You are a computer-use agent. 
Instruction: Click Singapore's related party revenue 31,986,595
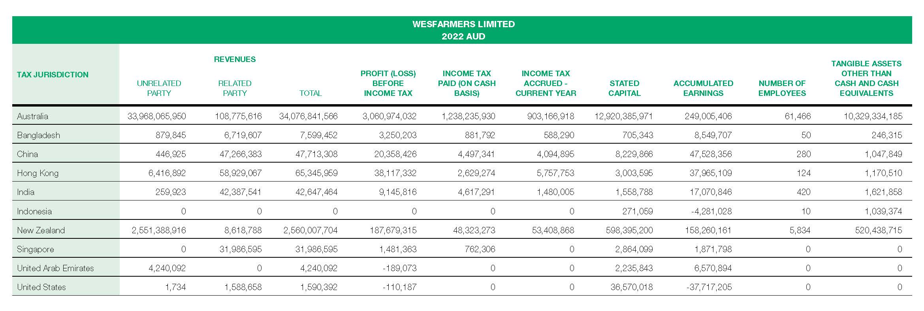coord(241,249)
